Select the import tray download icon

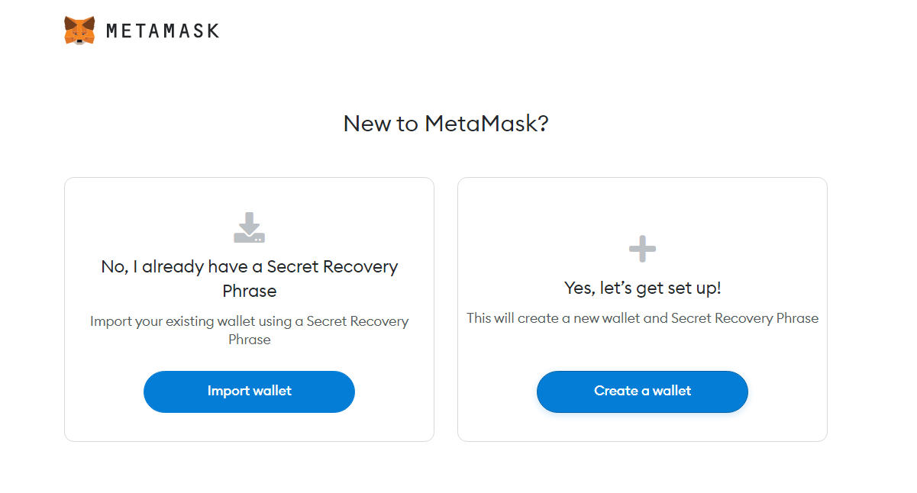point(249,227)
